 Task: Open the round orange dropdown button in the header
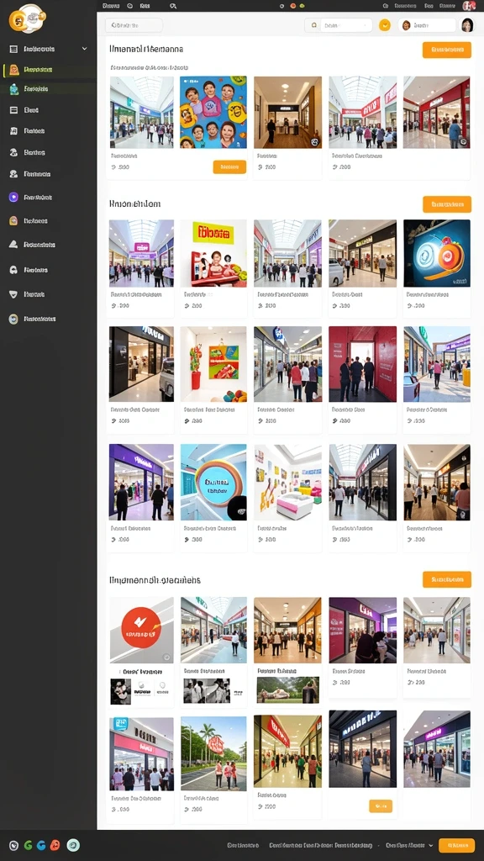pos(385,25)
